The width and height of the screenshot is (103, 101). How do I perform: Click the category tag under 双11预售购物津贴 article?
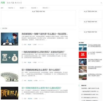(30, 80)
